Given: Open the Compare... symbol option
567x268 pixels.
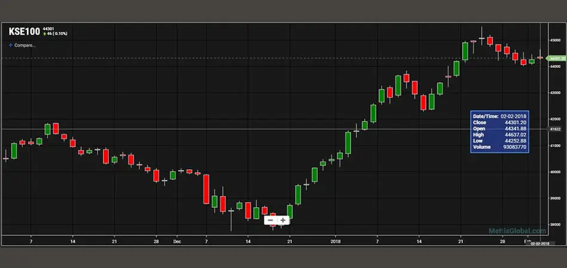Looking at the screenshot, I should click(24, 45).
